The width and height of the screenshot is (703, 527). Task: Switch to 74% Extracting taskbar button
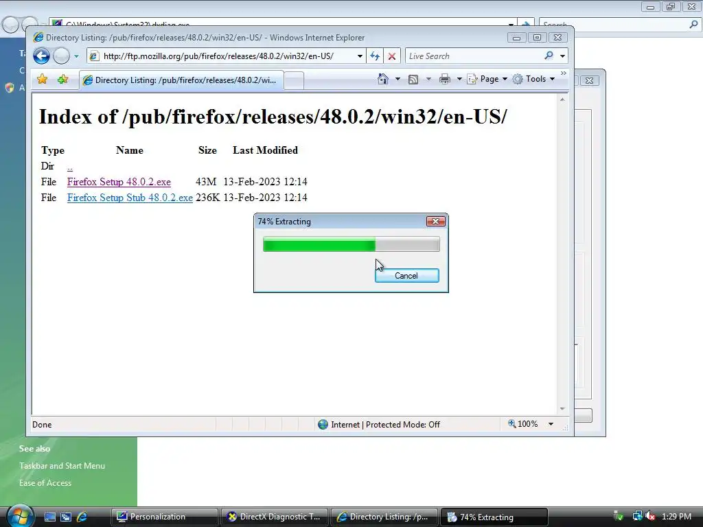(494, 517)
